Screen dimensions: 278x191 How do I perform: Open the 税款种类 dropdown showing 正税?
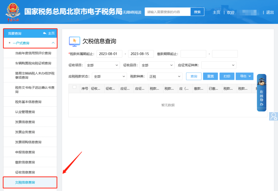(x=164, y=77)
